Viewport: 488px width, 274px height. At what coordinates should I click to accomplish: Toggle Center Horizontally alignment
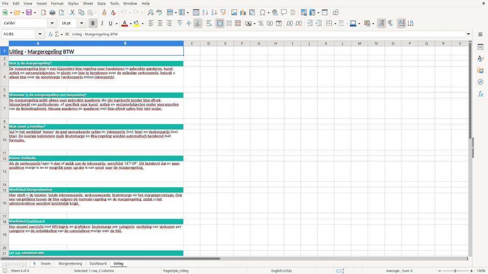click(x=160, y=24)
